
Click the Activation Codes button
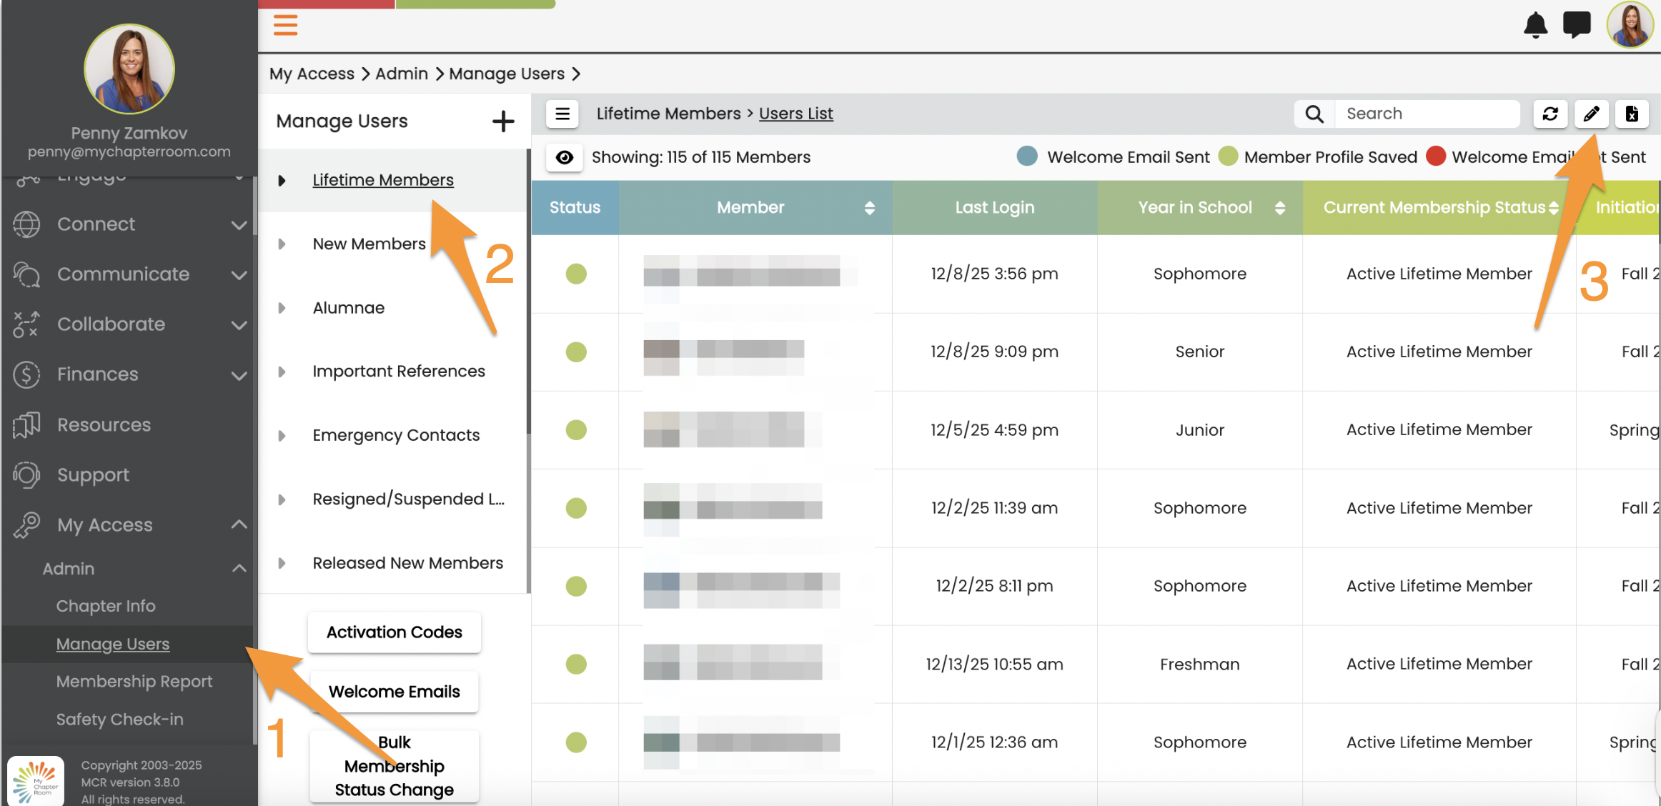394,632
